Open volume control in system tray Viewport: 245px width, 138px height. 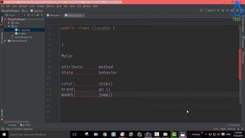click(x=219, y=135)
